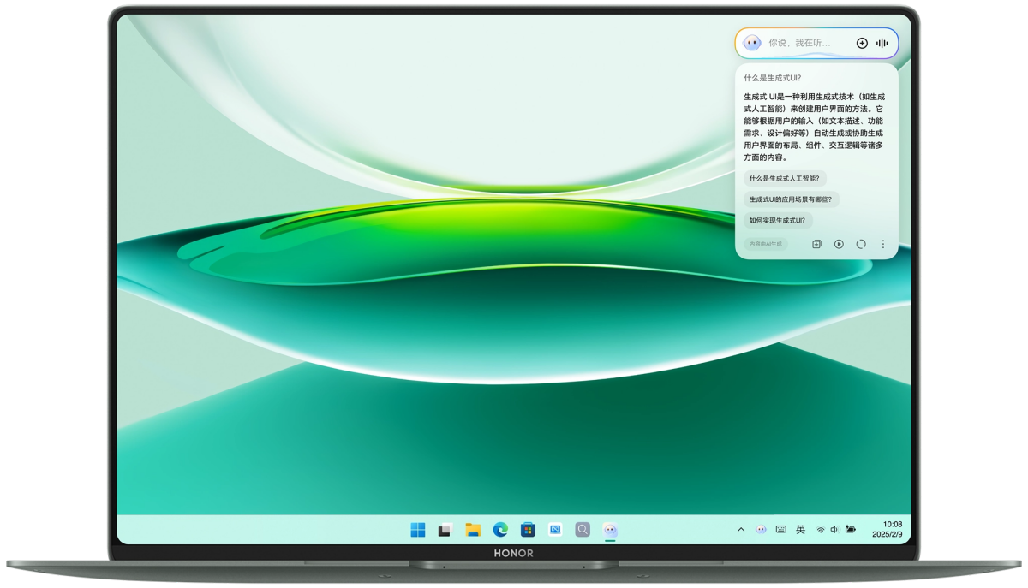Select suggestion '生成式UI的应用场景有哪些?'
The height and width of the screenshot is (588, 1028).
click(791, 199)
